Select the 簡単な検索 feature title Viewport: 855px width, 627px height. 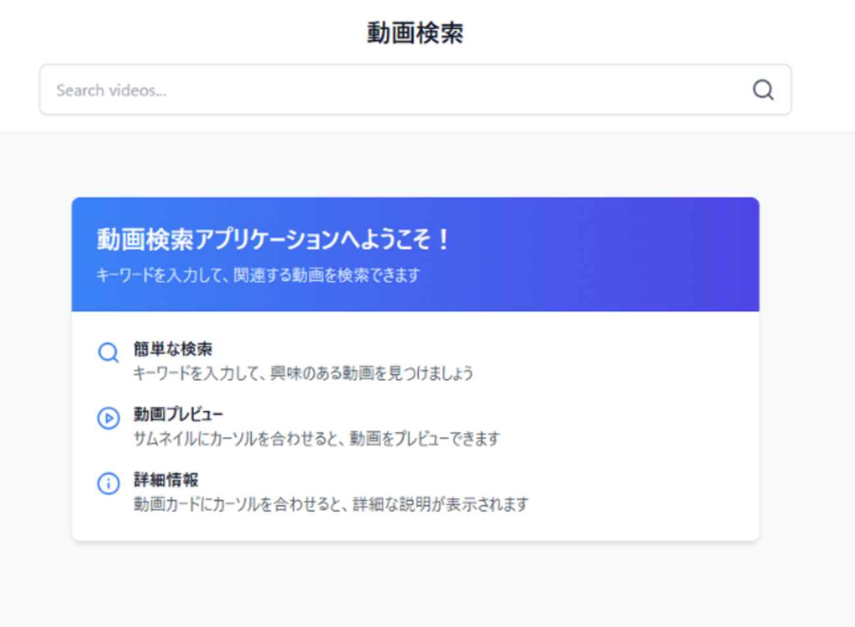click(x=173, y=349)
